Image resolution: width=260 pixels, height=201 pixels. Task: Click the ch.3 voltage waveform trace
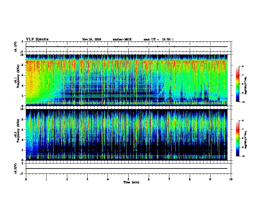point(127,168)
